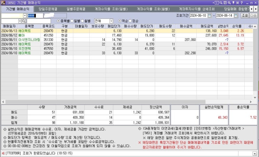Switch to 일별주문체결 tab
The height and width of the screenshot is (157, 259).
(76, 9)
